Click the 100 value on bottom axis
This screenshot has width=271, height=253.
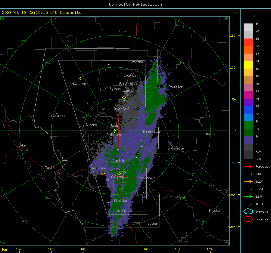(177, 249)
